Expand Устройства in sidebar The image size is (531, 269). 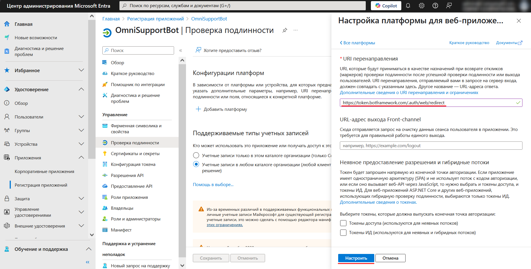(x=81, y=144)
